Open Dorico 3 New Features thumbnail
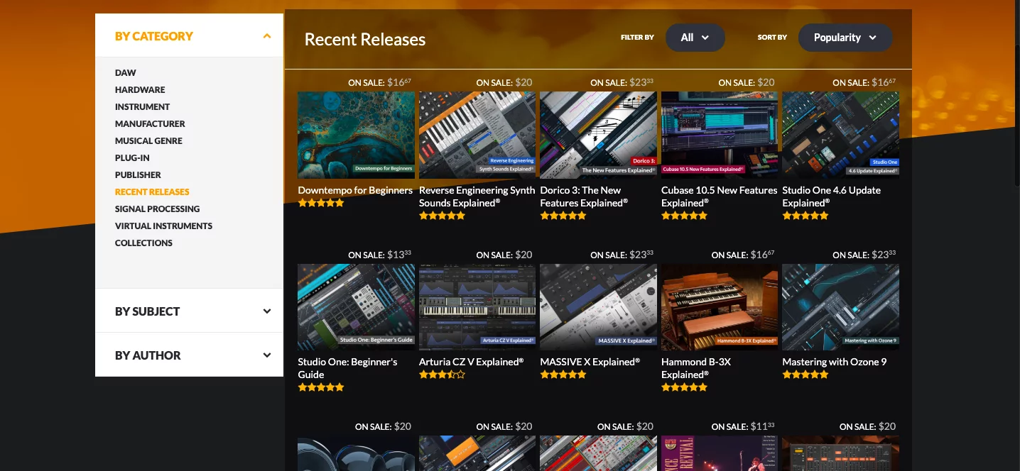1020x471 pixels. [598, 135]
